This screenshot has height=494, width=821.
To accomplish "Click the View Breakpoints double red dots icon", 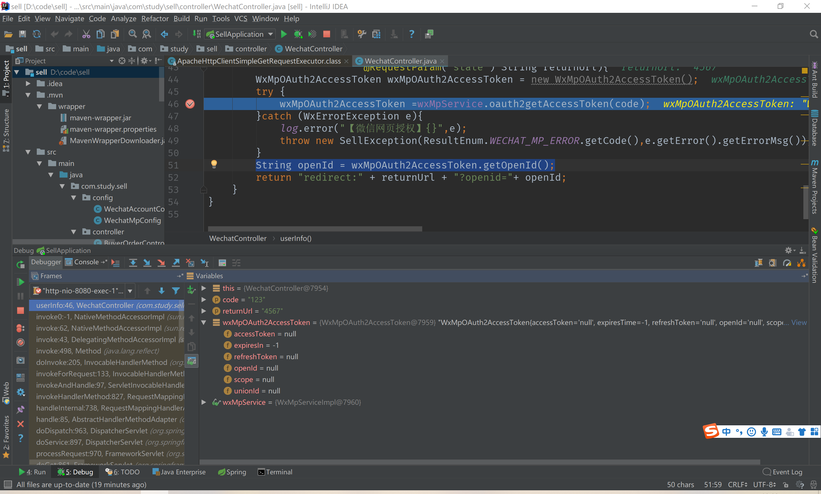I will [x=21, y=328].
